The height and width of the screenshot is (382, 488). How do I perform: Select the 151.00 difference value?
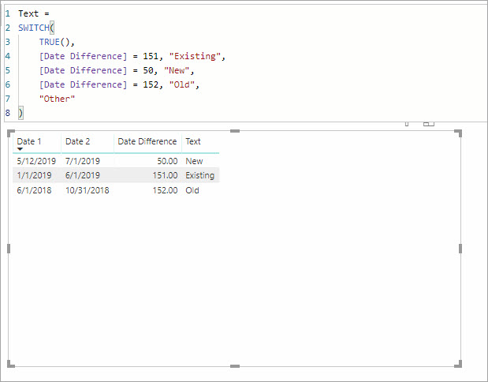[x=165, y=175]
